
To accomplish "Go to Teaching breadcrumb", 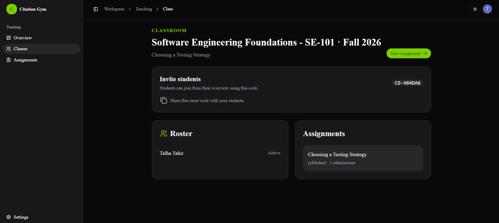I will click(x=144, y=9).
